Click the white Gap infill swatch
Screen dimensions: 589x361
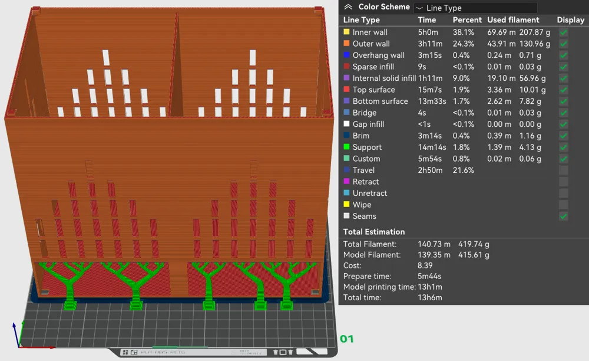click(x=346, y=124)
